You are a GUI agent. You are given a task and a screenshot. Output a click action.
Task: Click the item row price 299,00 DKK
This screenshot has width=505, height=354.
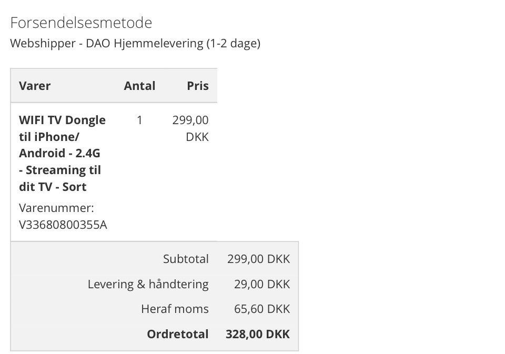pos(190,128)
